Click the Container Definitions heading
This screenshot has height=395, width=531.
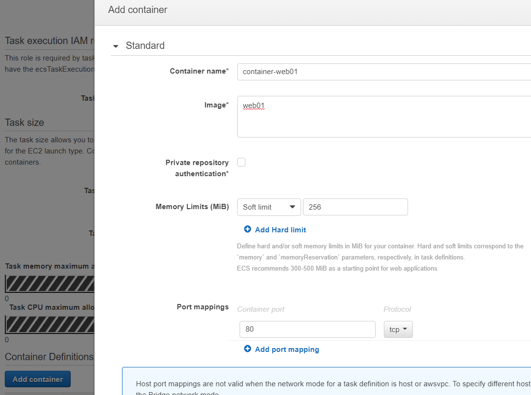click(49, 357)
